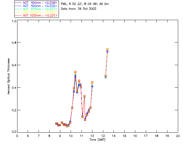Click the y-axis tick label 1.0
Viewport: 183px width, 147px height.
14,21
